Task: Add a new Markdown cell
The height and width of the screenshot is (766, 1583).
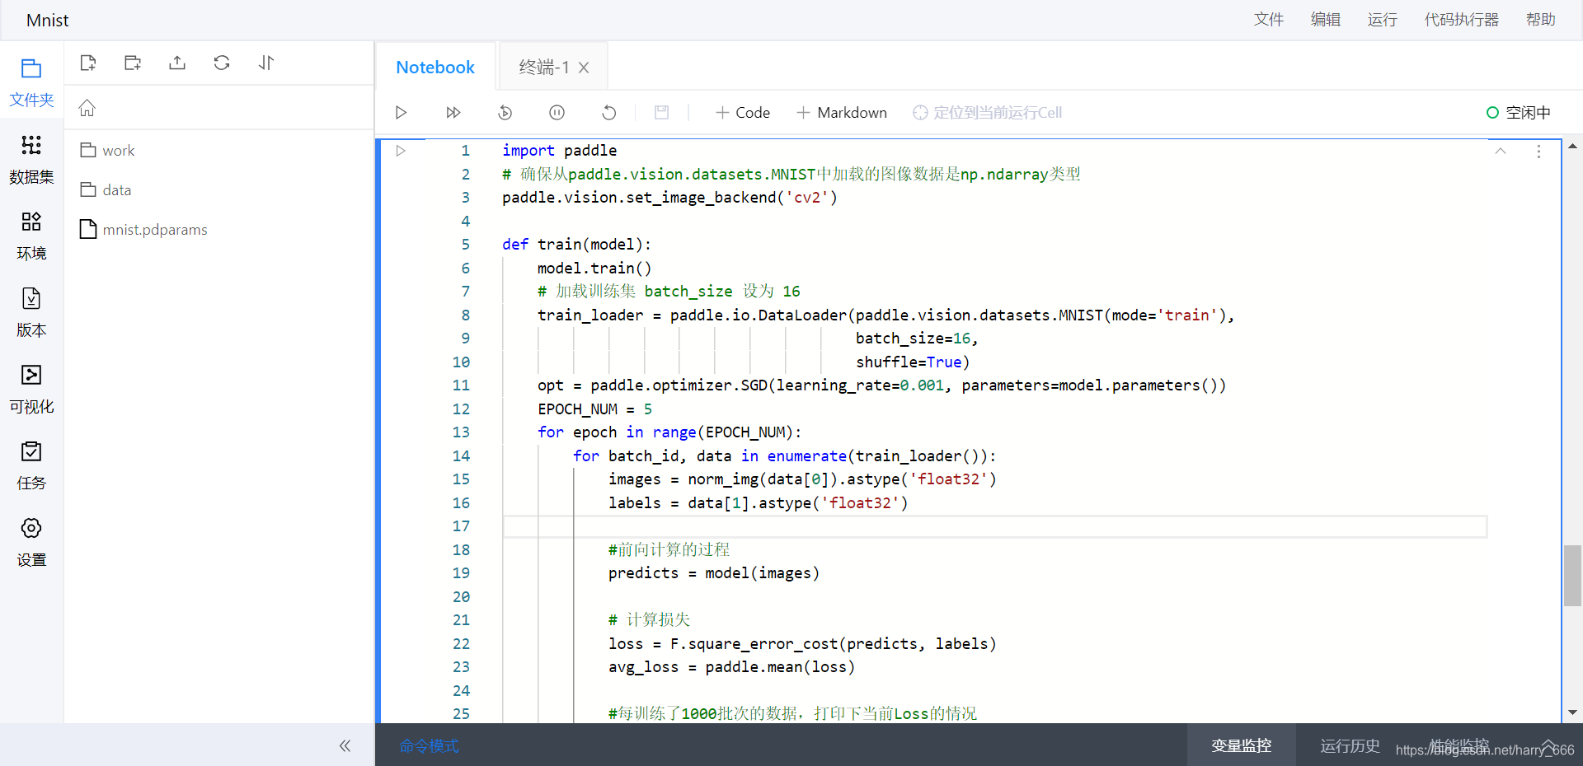Action: click(x=842, y=113)
